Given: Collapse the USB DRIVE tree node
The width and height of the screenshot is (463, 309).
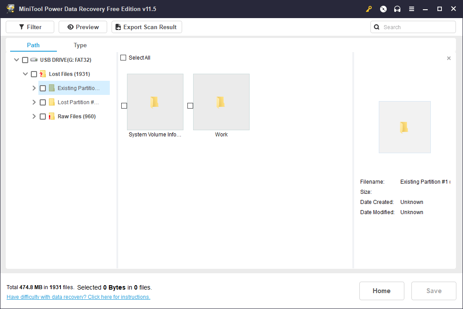Looking at the screenshot, I should (17, 60).
